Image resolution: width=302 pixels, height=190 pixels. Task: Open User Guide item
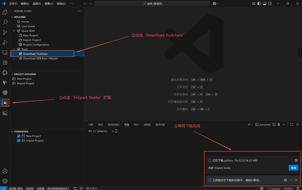coord(28,26)
